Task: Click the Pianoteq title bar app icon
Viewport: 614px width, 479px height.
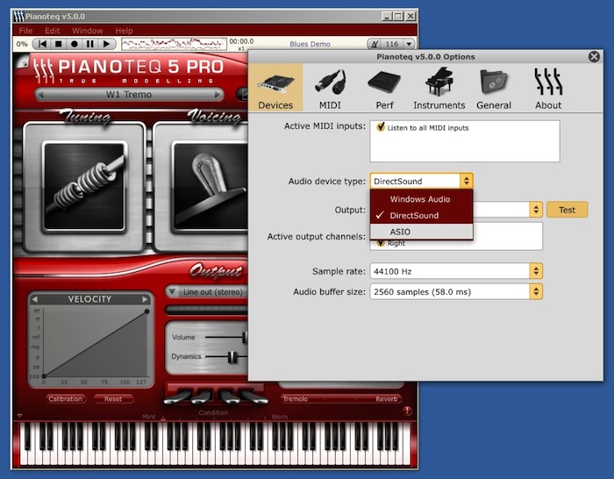Action: point(18,17)
